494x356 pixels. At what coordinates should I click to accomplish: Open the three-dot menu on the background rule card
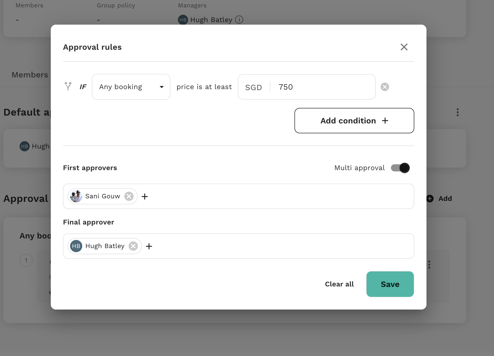(429, 265)
